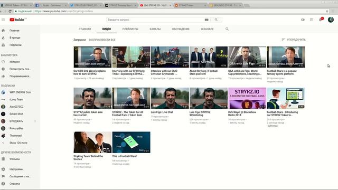This screenshot has height=190, width=338.
Task: Reload the page with browser refresh button
Action: (x=10, y=11)
